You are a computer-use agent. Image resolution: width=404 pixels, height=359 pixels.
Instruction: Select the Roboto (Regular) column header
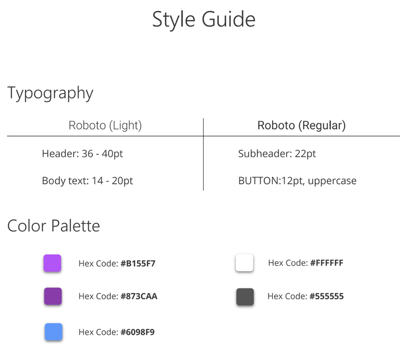pyautogui.click(x=301, y=125)
